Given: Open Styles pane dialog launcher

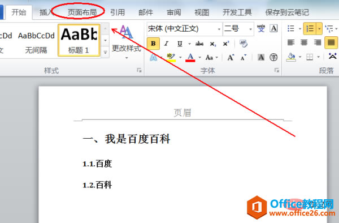Looking at the screenshot, I should 139,70.
